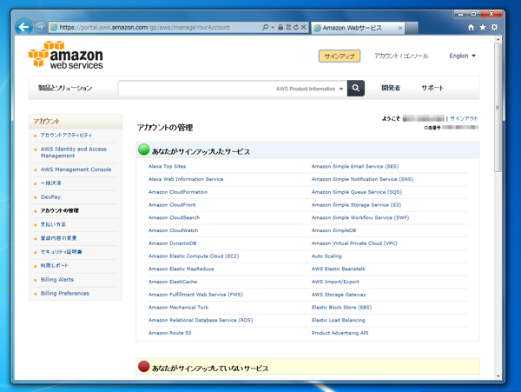
Task: Click the URL address bar text
Action: 144,27
